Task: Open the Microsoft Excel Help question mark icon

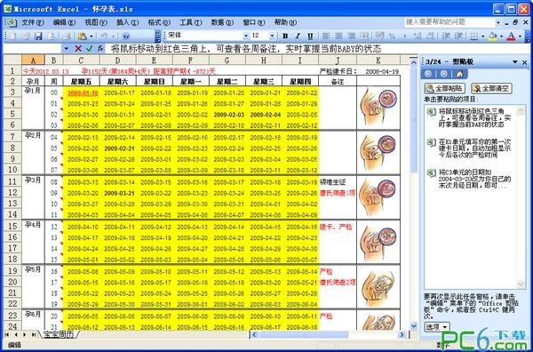Action: click(125, 36)
